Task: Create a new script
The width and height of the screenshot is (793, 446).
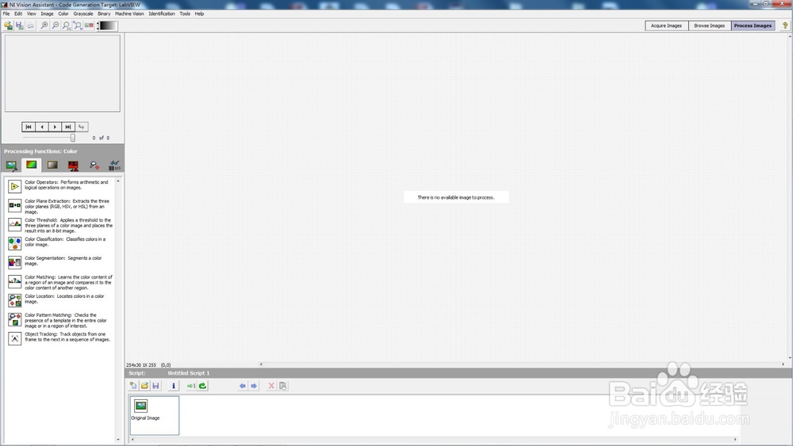Action: 133,385
